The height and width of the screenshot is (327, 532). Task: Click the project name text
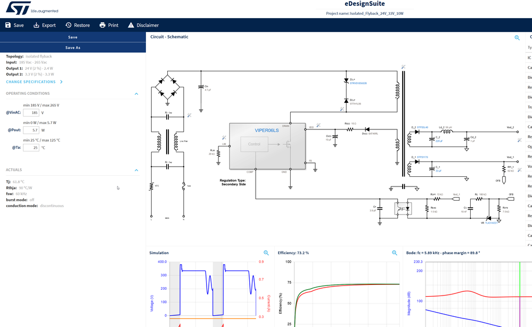(x=365, y=13)
